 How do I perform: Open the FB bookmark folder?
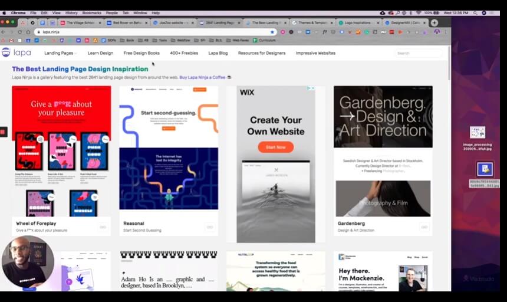[143, 41]
